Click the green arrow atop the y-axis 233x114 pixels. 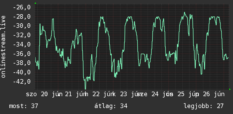click(x=35, y=3)
